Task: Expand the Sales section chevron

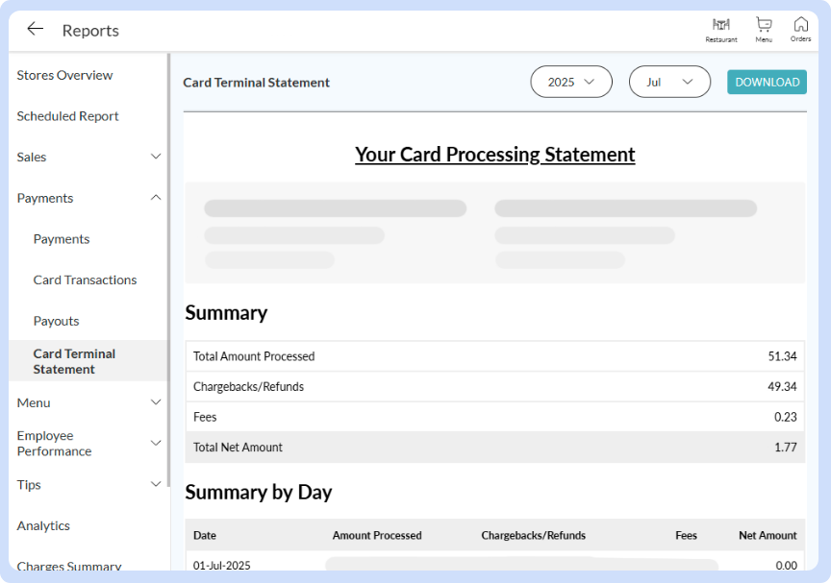Action: 156,157
